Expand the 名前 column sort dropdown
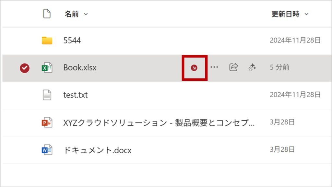The height and width of the screenshot is (187, 332). coord(86,14)
